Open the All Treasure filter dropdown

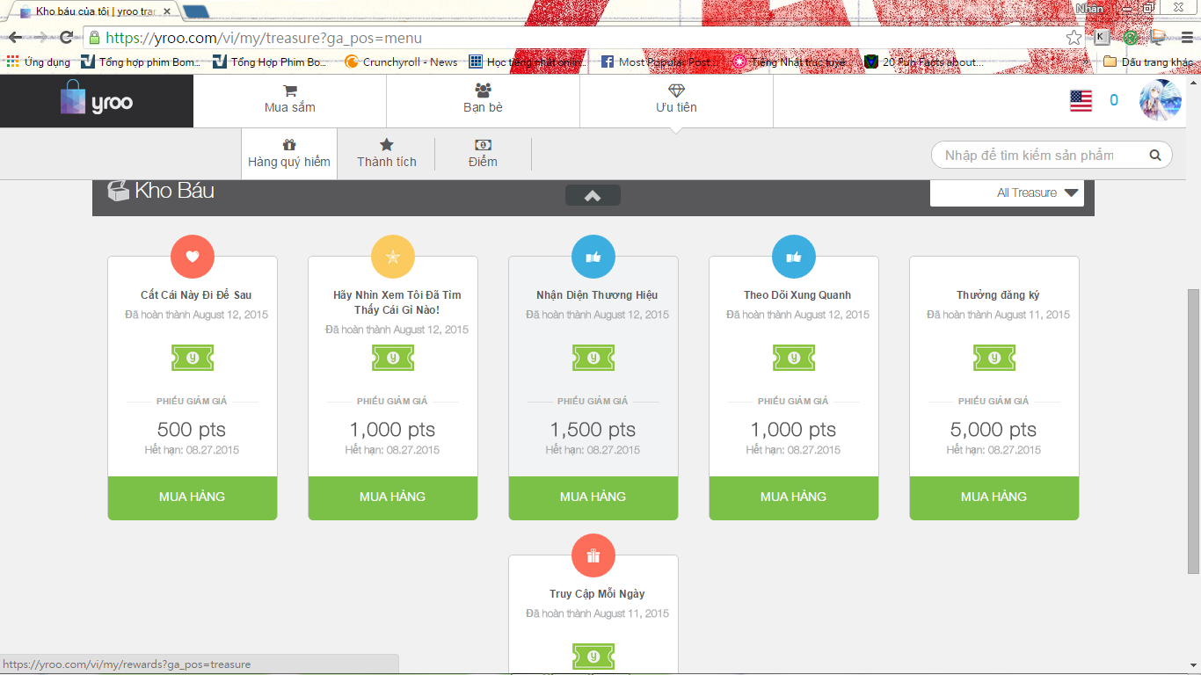[x=1007, y=192]
